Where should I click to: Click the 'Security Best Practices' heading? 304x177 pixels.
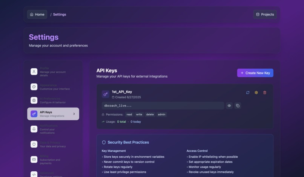coord(128,142)
